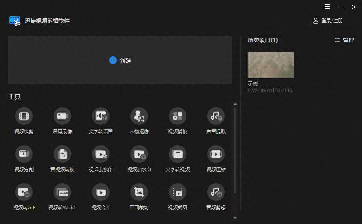Open the 示例 project thumbnail
362x224 pixels.
click(x=271, y=64)
